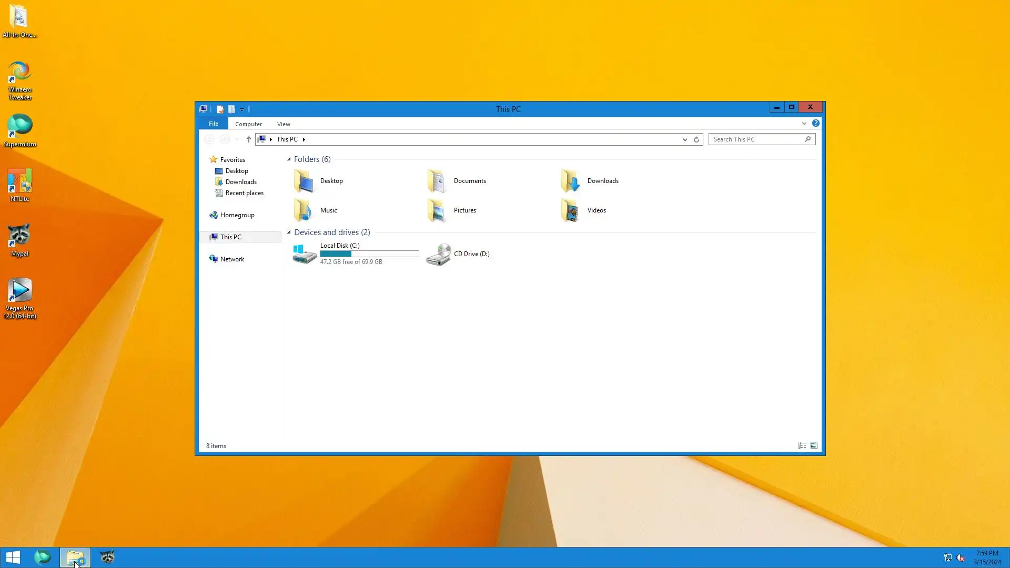Select Network in the navigation pane
This screenshot has height=568, width=1010.
(232, 259)
